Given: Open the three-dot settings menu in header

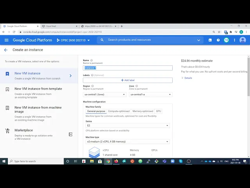Looking at the screenshot, I should point(234,40).
